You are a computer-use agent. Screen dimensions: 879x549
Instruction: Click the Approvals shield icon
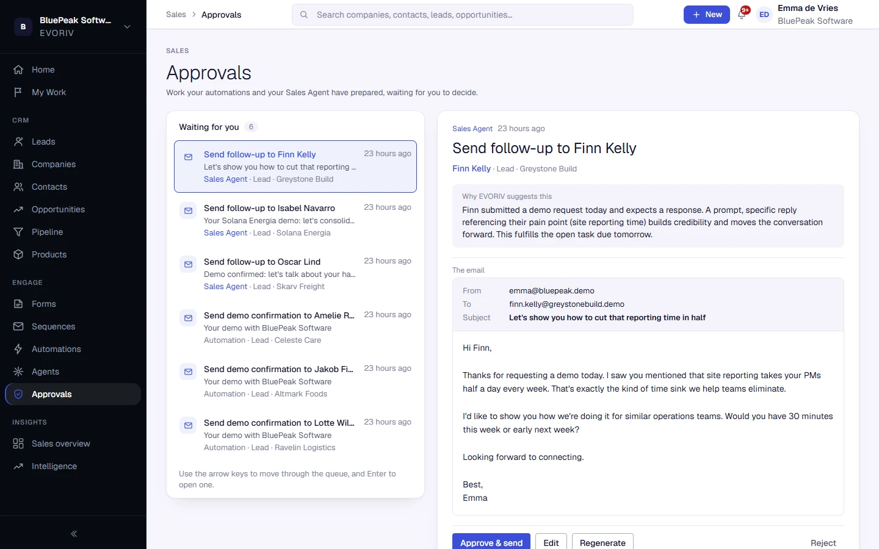click(18, 394)
